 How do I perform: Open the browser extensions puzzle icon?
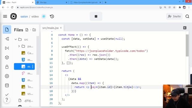click(180, 7)
